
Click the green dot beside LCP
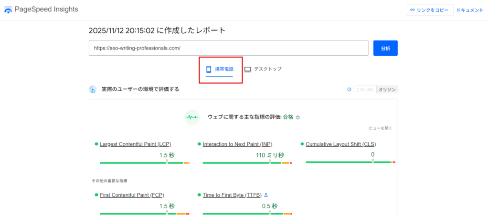click(96, 144)
